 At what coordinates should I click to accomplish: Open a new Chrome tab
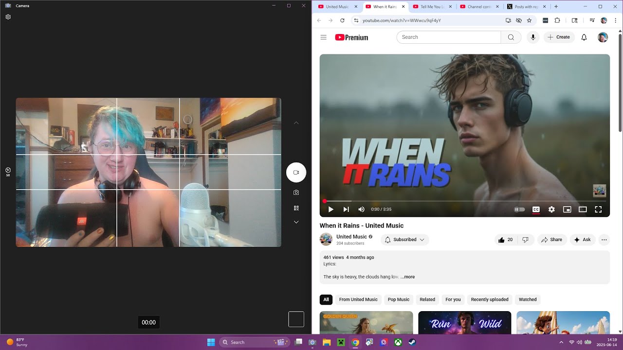tap(556, 7)
